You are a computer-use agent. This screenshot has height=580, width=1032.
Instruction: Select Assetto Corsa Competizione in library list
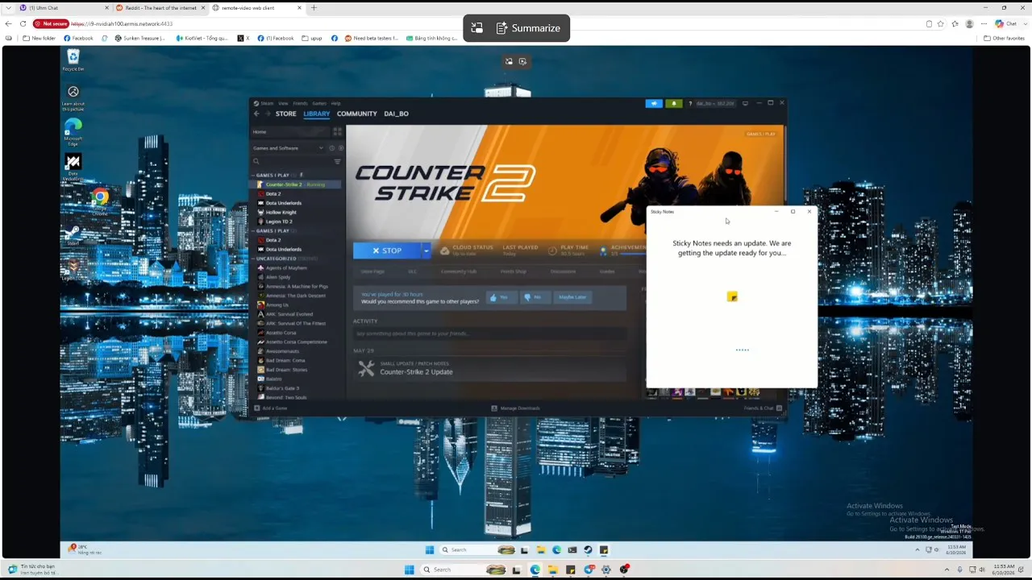pos(296,342)
